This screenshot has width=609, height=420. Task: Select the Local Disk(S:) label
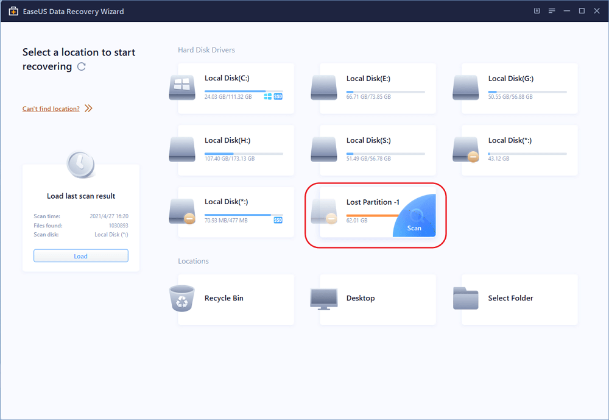(368, 140)
